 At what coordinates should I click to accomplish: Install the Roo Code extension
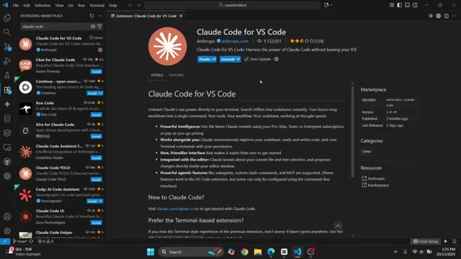pyautogui.click(x=96, y=115)
